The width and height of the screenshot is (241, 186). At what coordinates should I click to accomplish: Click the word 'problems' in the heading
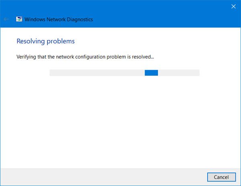(61, 41)
